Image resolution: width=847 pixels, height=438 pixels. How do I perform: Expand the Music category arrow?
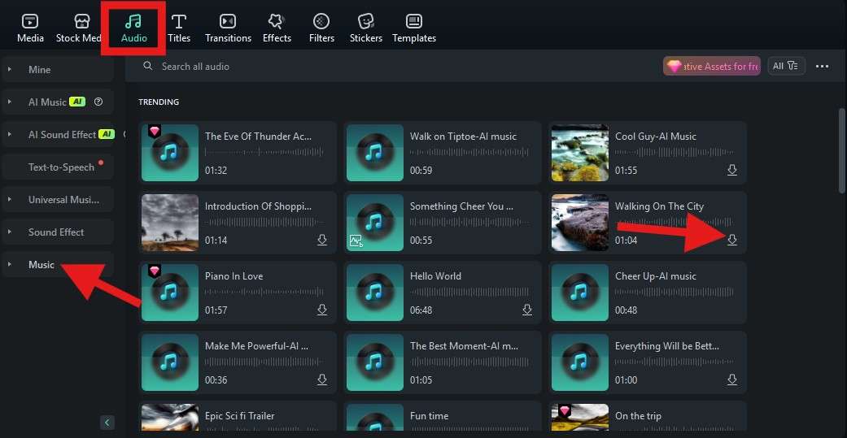pos(9,264)
